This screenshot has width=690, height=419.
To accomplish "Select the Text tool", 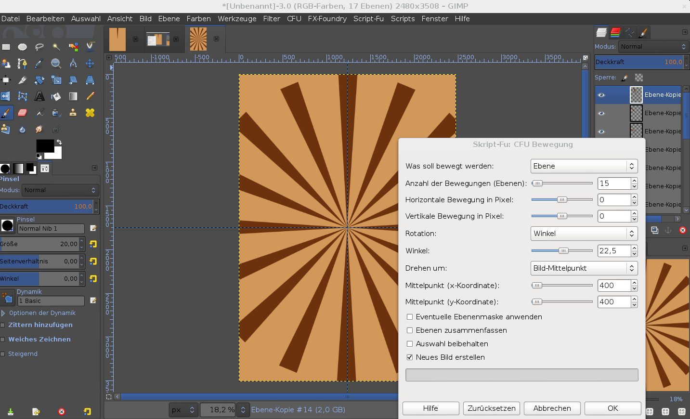I will [39, 96].
